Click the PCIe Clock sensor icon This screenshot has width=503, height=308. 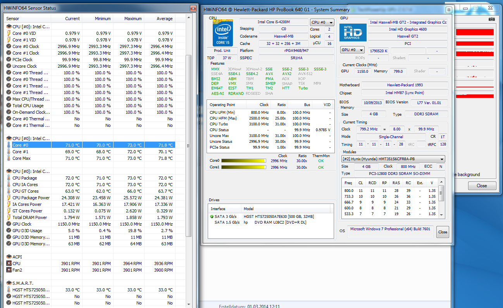(9, 60)
